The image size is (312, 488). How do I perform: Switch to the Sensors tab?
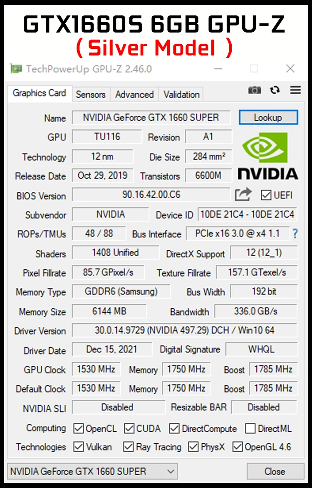point(91,94)
